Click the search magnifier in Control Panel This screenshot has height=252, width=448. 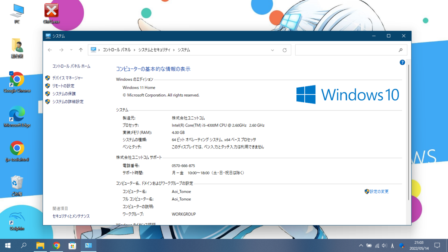point(401,50)
